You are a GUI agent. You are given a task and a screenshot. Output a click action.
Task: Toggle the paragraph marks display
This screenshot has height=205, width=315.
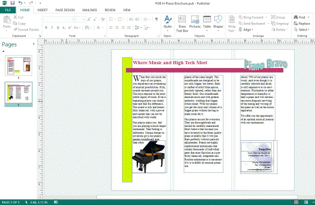pos(156,19)
